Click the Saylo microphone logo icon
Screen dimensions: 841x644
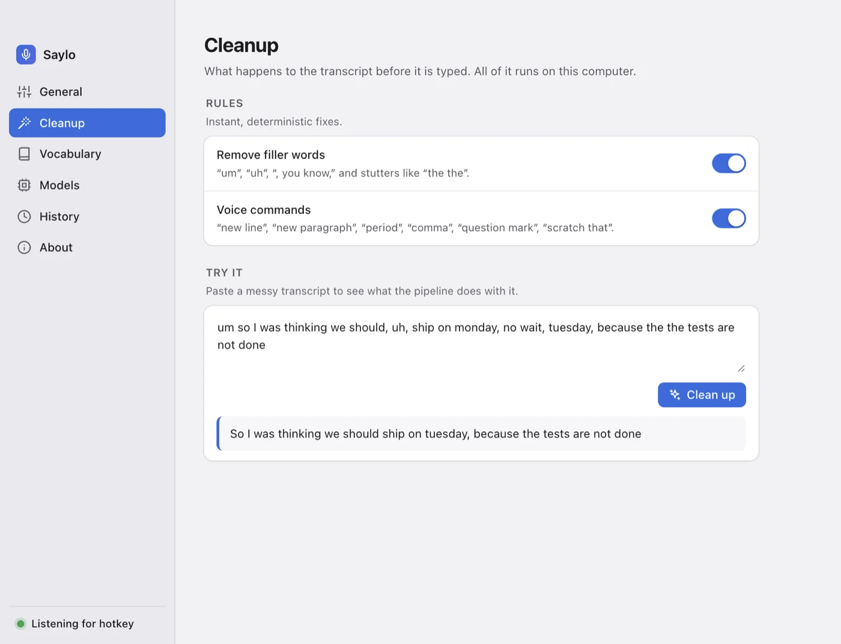[x=26, y=55]
